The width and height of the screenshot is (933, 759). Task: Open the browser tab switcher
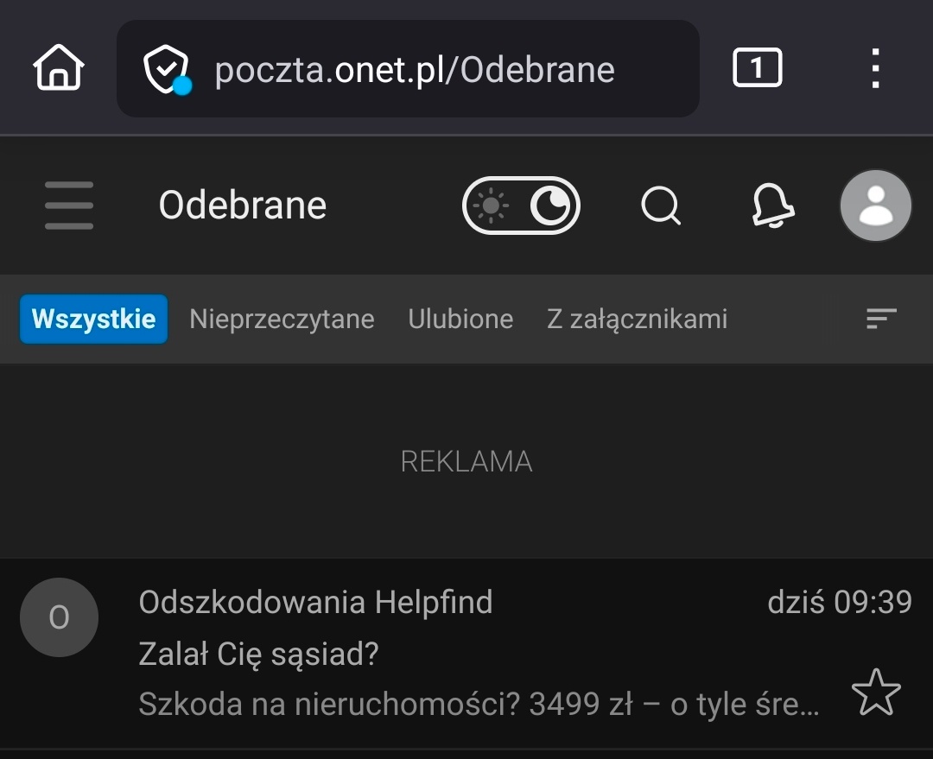coord(757,66)
